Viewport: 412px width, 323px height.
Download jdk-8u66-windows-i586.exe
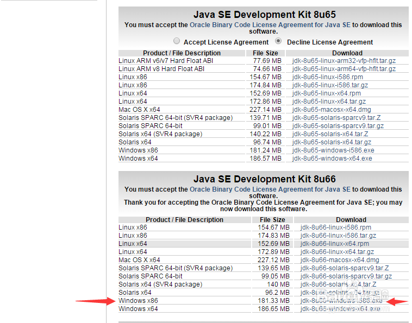click(341, 301)
